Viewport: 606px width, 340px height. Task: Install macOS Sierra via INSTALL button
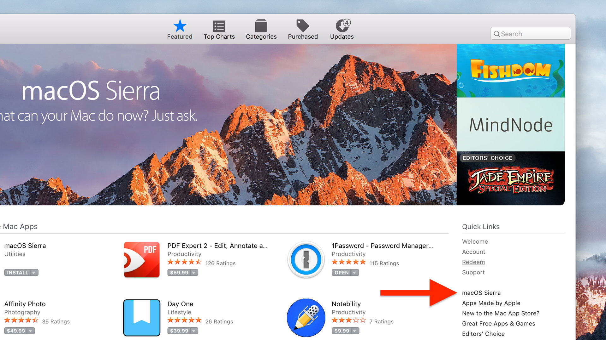pyautogui.click(x=18, y=273)
